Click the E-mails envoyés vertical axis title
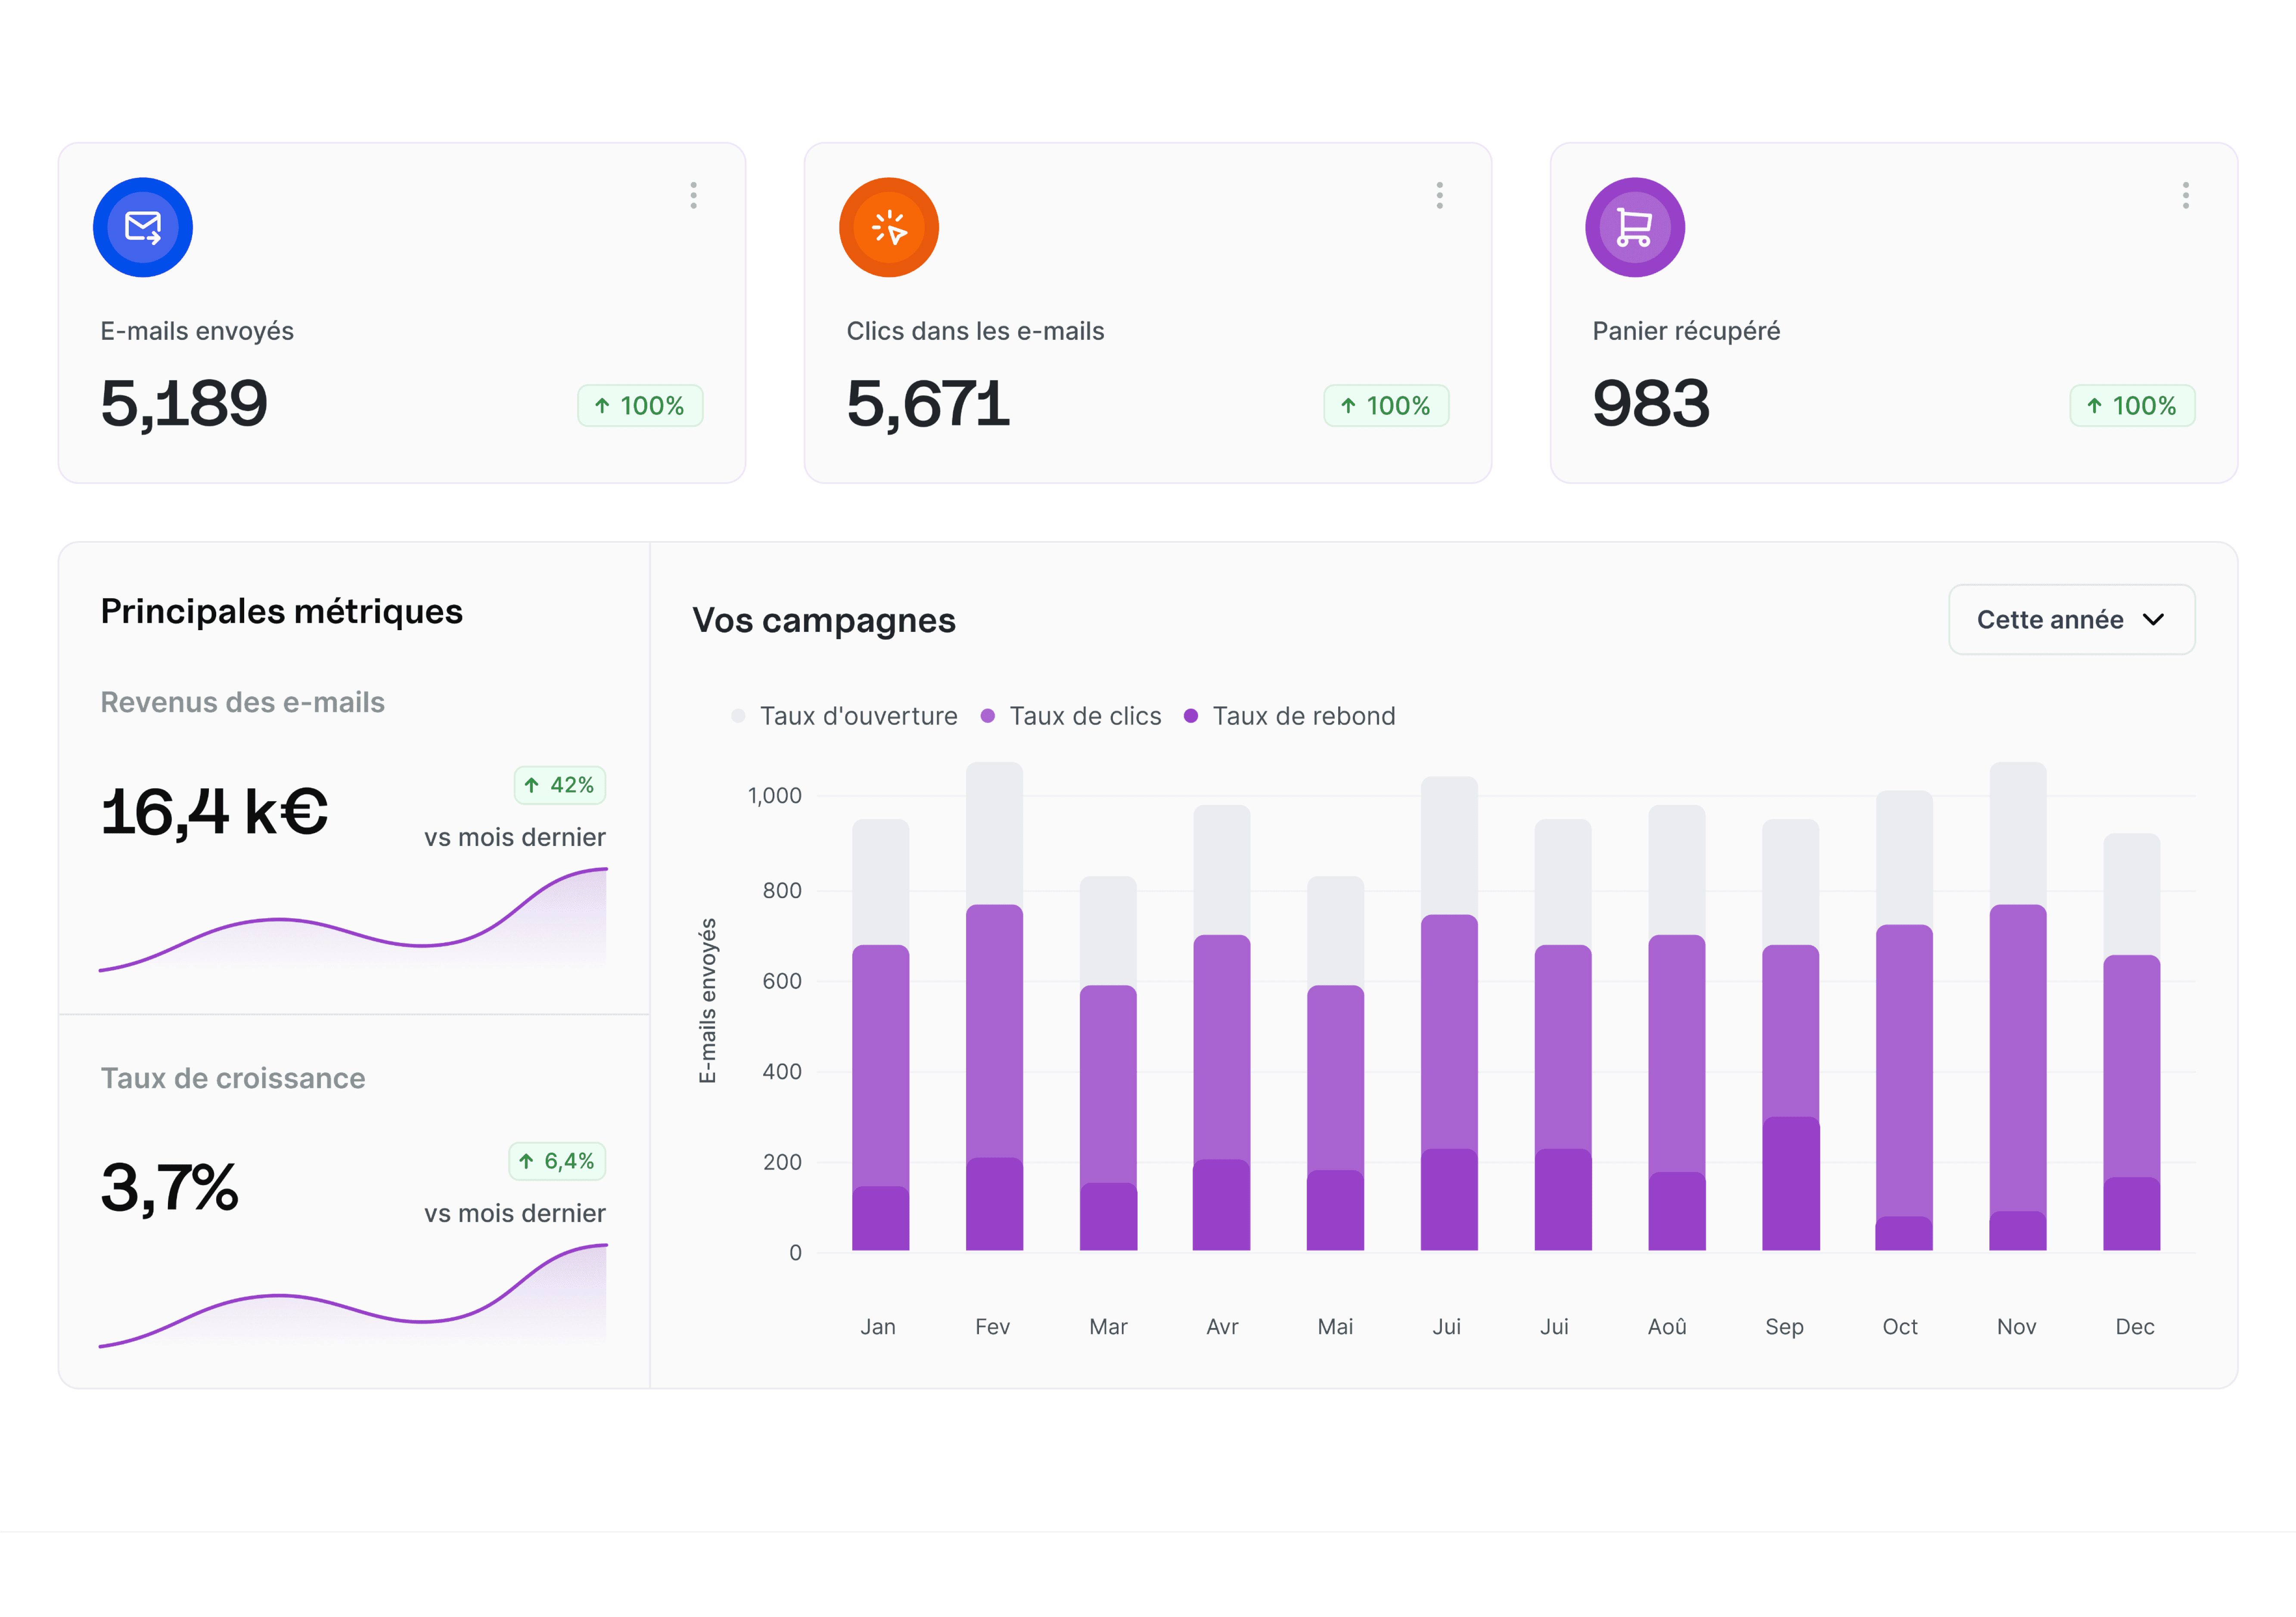The height and width of the screenshot is (1617, 2296). point(708,1000)
